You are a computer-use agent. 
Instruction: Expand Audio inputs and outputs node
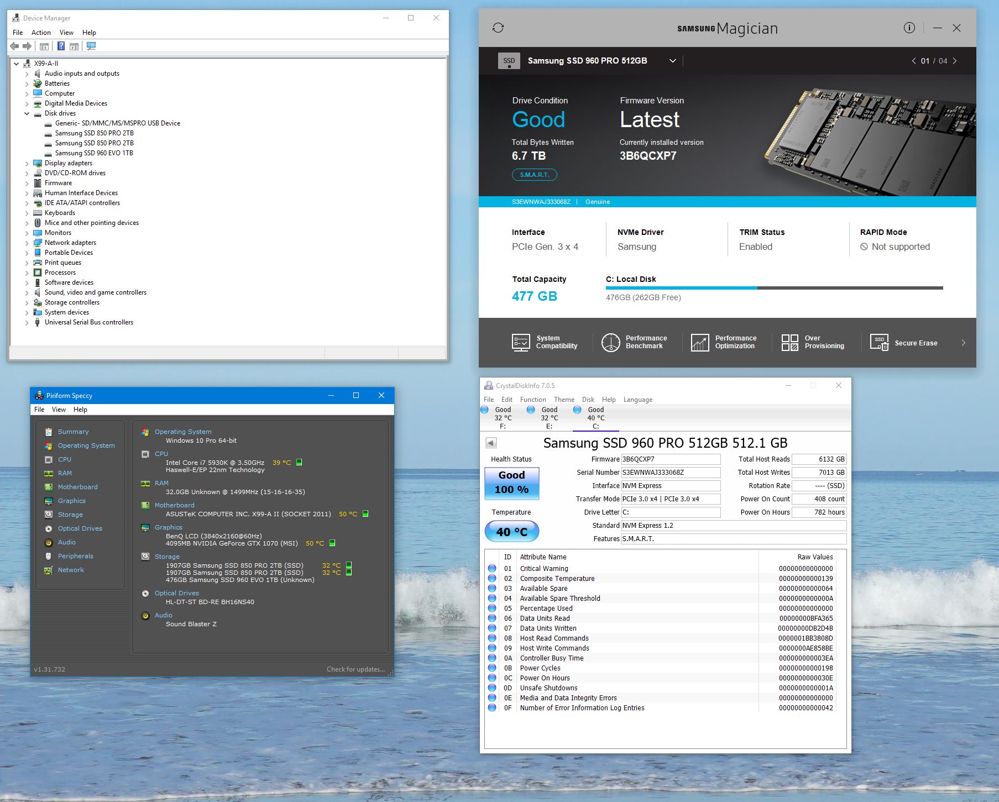(x=27, y=74)
